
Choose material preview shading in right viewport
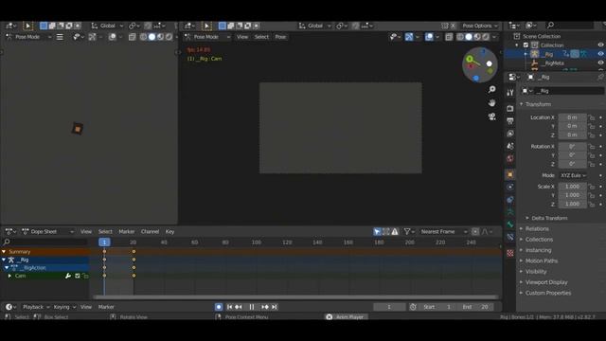[x=477, y=37]
